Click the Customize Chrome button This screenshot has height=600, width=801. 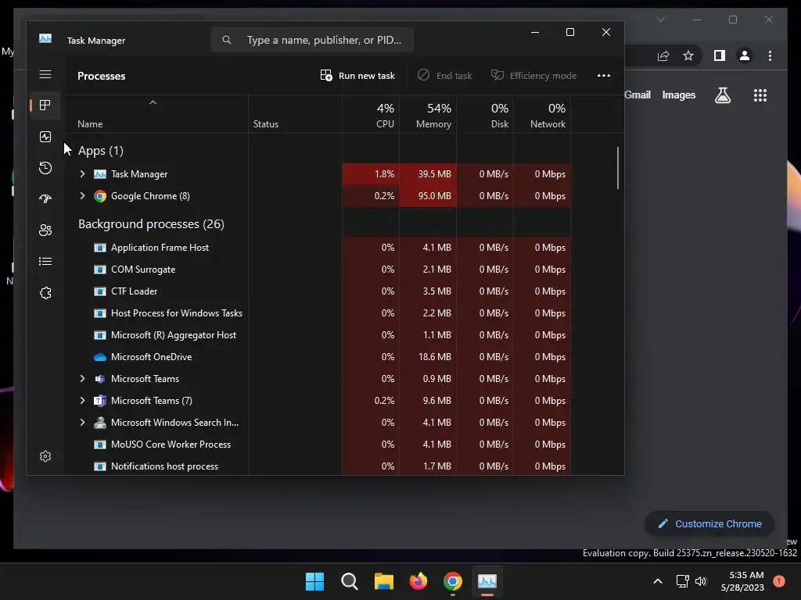tap(709, 524)
